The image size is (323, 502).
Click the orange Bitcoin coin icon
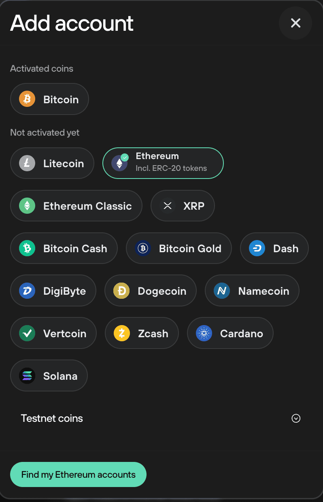point(27,99)
